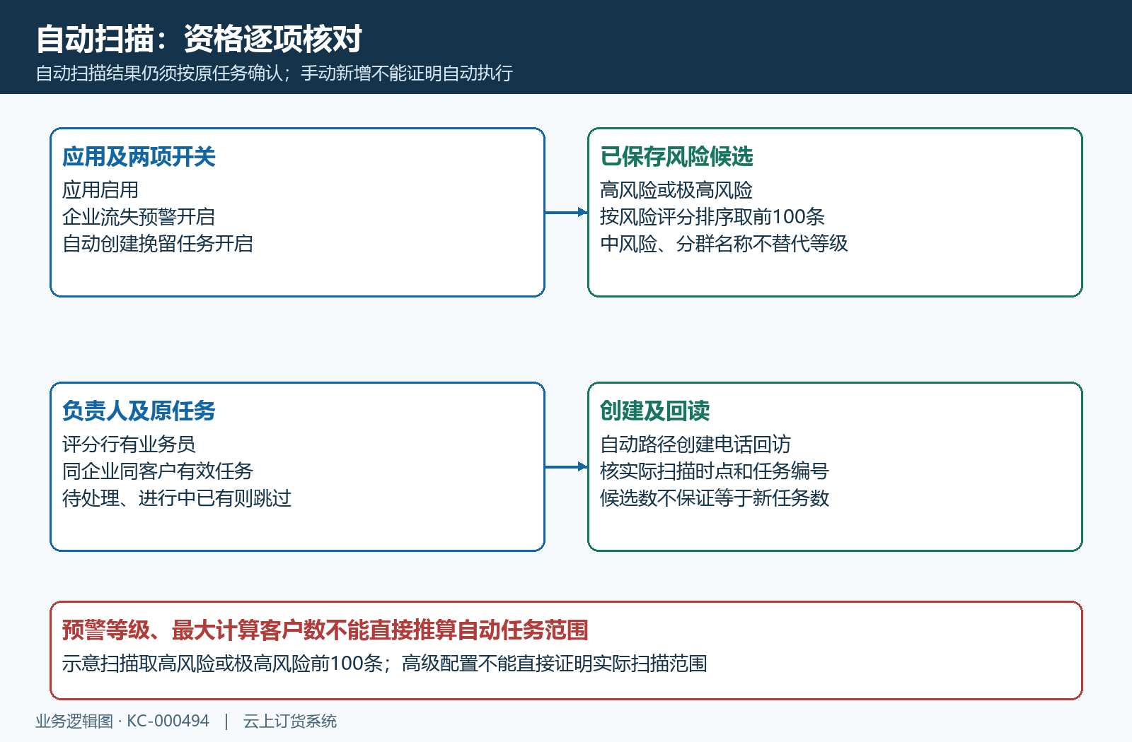Click the line "企业流失预警开启"
The width and height of the screenshot is (1132, 742).
(x=139, y=216)
